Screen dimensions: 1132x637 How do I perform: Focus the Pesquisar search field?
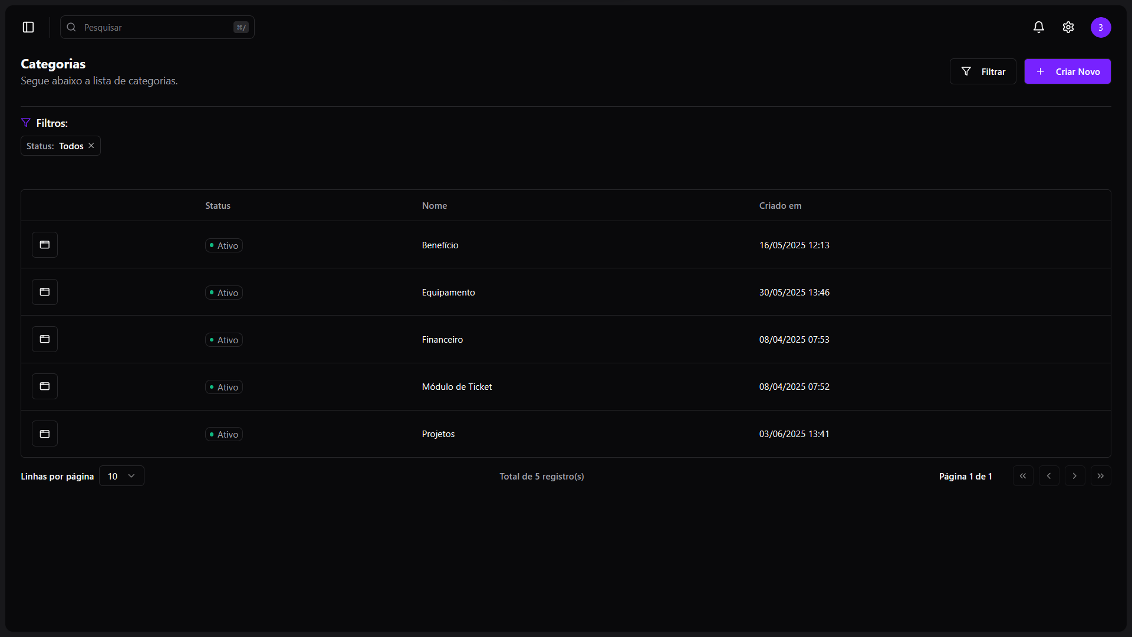point(157,27)
